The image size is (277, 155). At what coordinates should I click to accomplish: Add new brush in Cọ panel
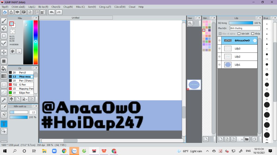(18, 99)
